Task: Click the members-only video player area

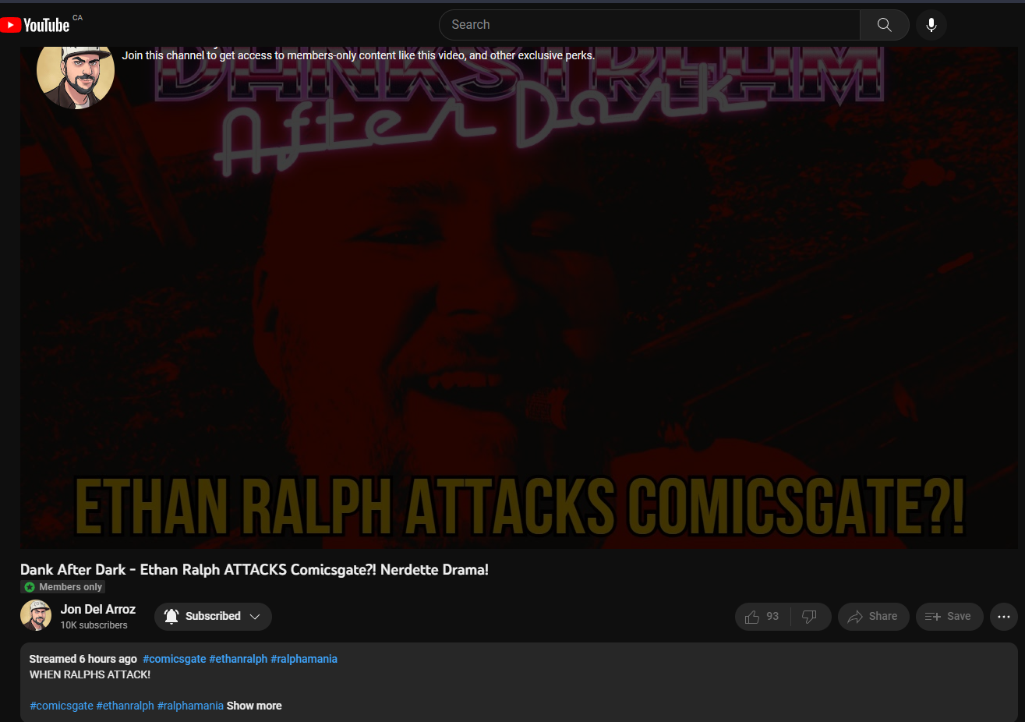Action: point(519,298)
